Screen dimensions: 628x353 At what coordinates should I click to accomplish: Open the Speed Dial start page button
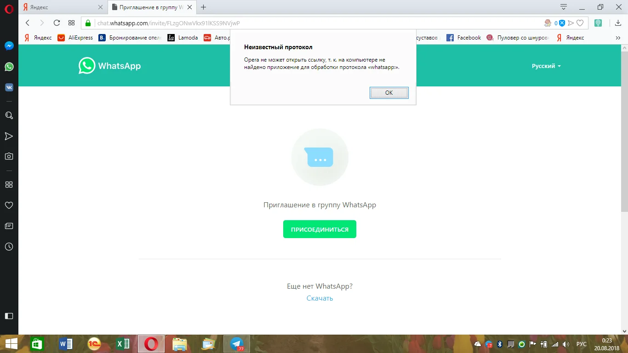71,23
